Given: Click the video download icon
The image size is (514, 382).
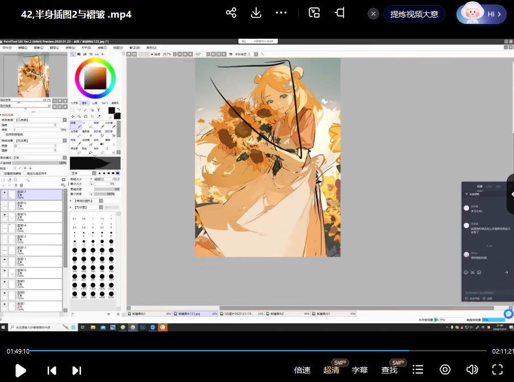Looking at the screenshot, I should coord(256,13).
